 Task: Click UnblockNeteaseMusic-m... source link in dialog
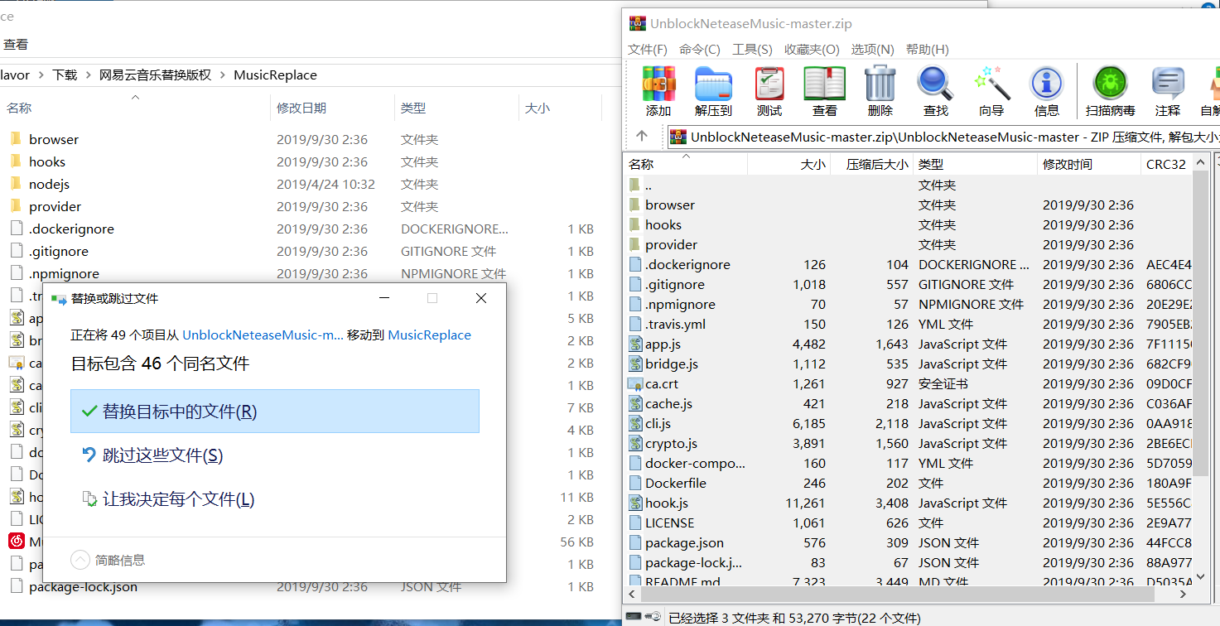[263, 335]
